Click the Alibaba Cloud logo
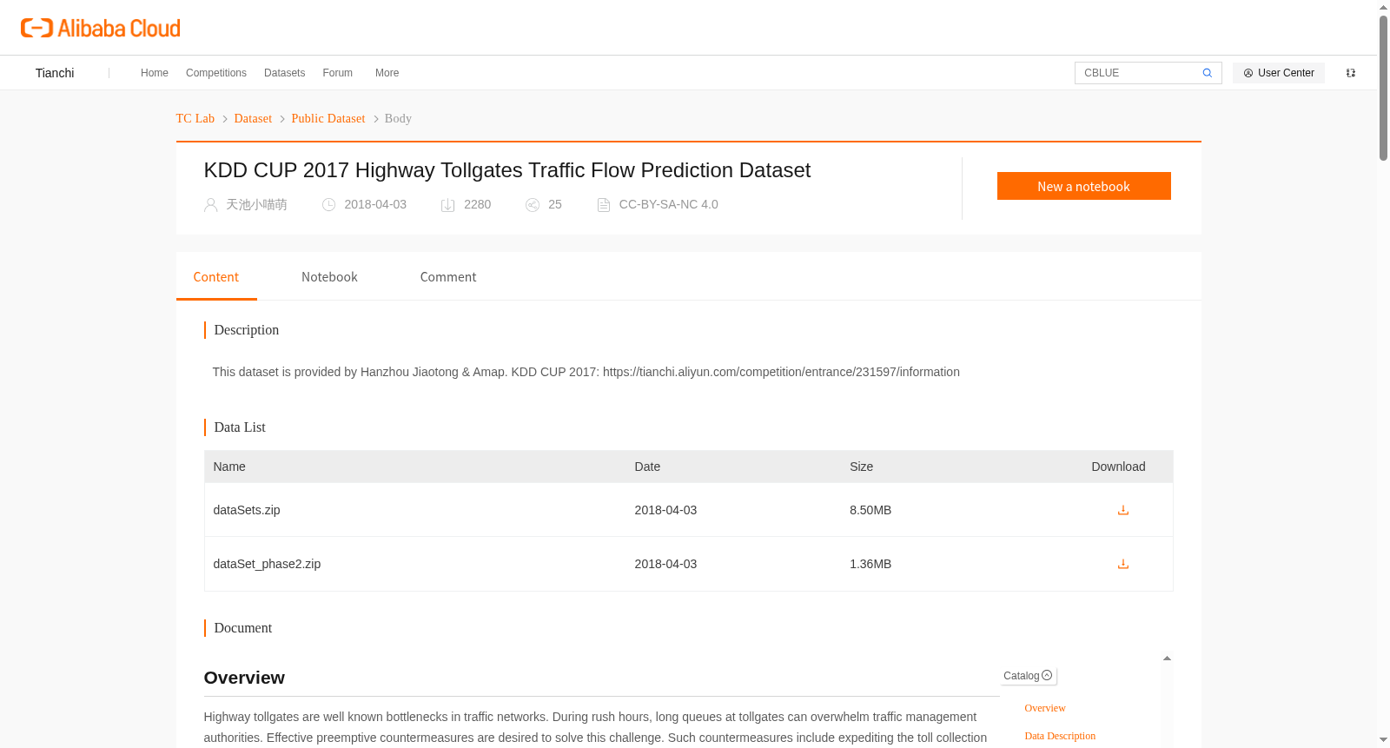Viewport: 1390px width, 748px height. tap(101, 28)
